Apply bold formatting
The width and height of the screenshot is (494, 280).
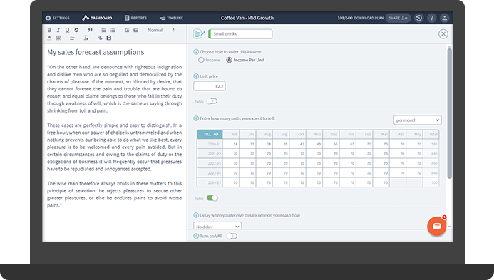tap(49, 30)
